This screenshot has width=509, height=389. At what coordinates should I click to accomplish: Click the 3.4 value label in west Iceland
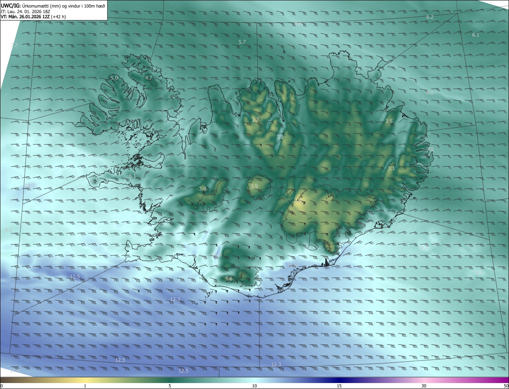202,188
